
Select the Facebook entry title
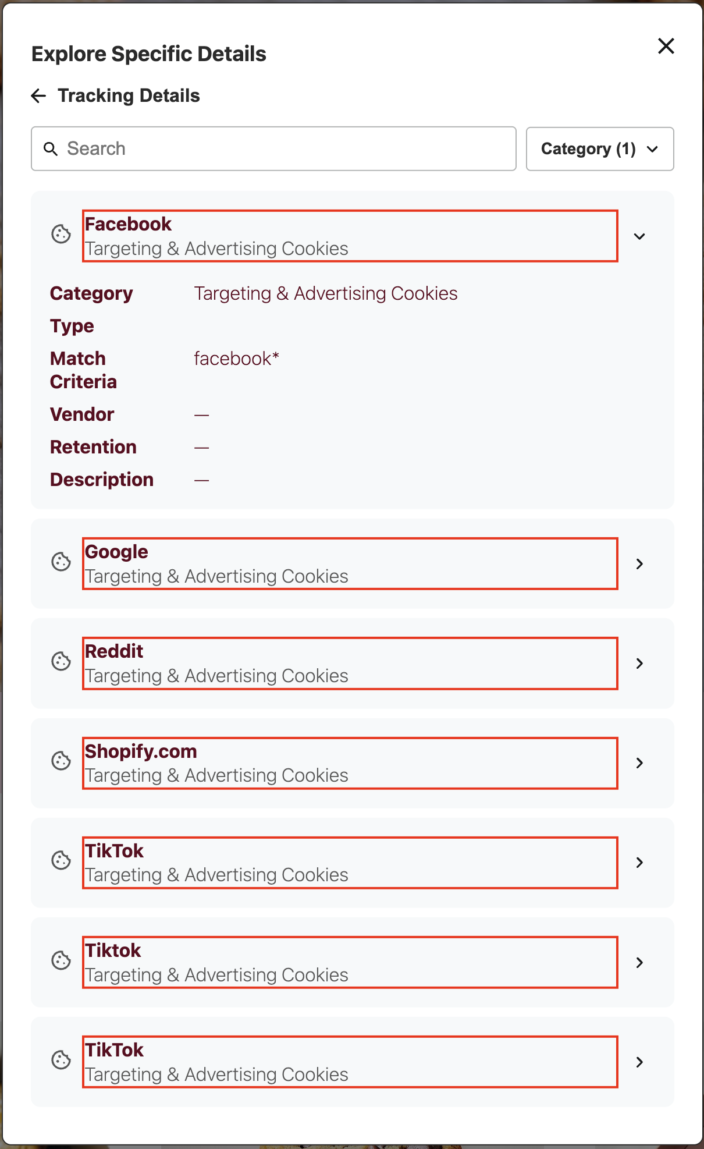(x=128, y=224)
